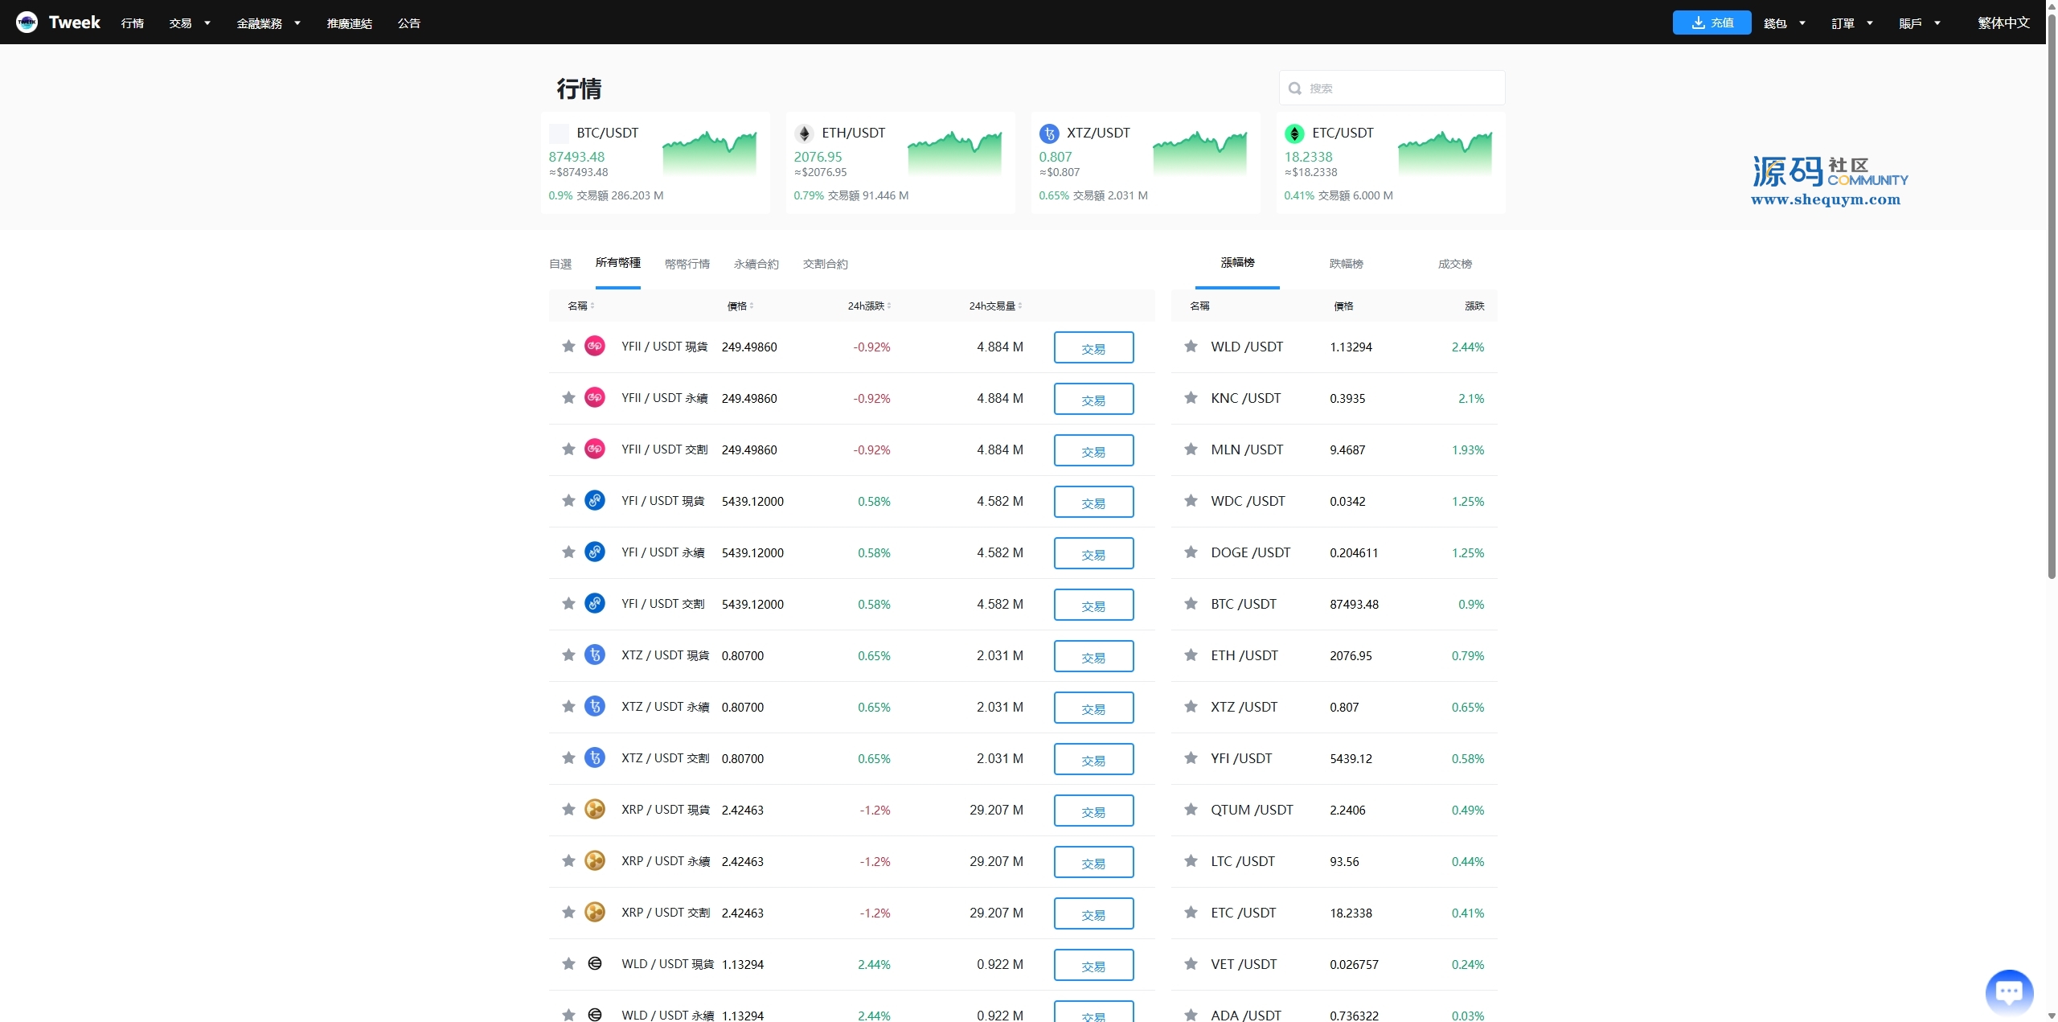Sort the list by the 24h漲跌 column

[x=868, y=306]
